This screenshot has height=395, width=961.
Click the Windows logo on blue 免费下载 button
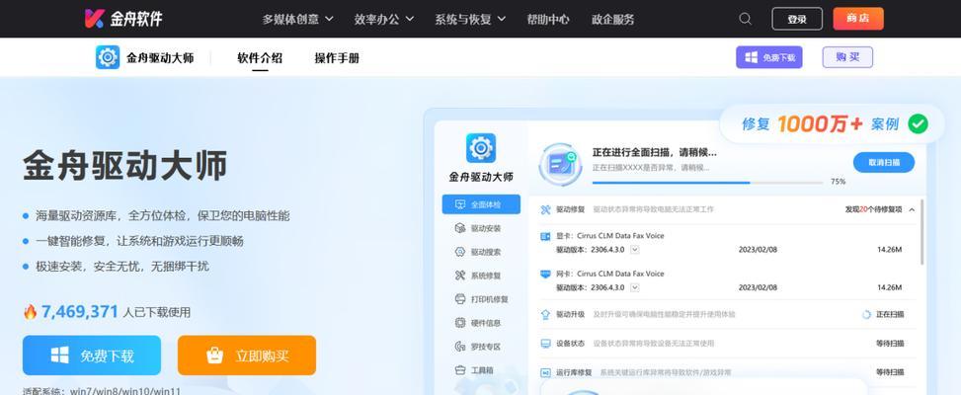click(60, 355)
